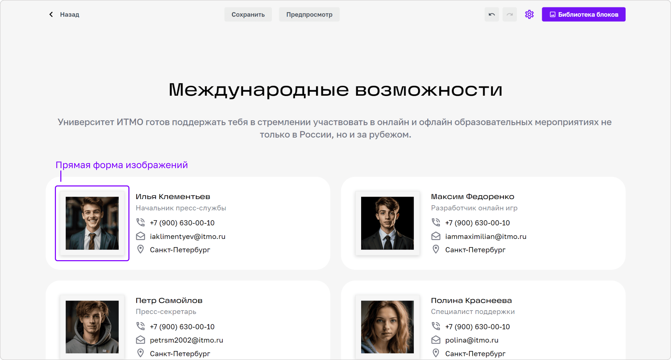
Task: Select Максим Федоренко's photo
Action: click(387, 223)
